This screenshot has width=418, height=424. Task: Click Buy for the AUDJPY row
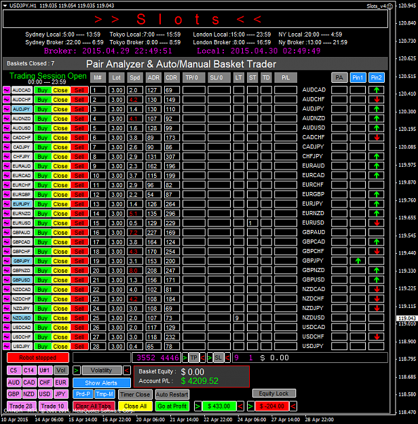pos(43,109)
